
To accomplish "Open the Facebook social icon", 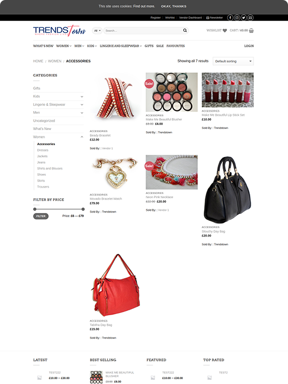I will tap(230, 18).
